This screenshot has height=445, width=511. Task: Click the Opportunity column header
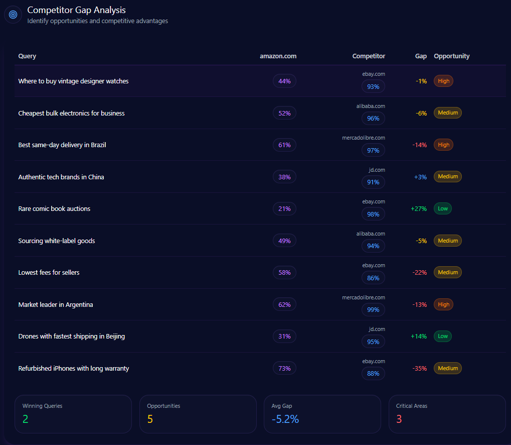point(451,56)
